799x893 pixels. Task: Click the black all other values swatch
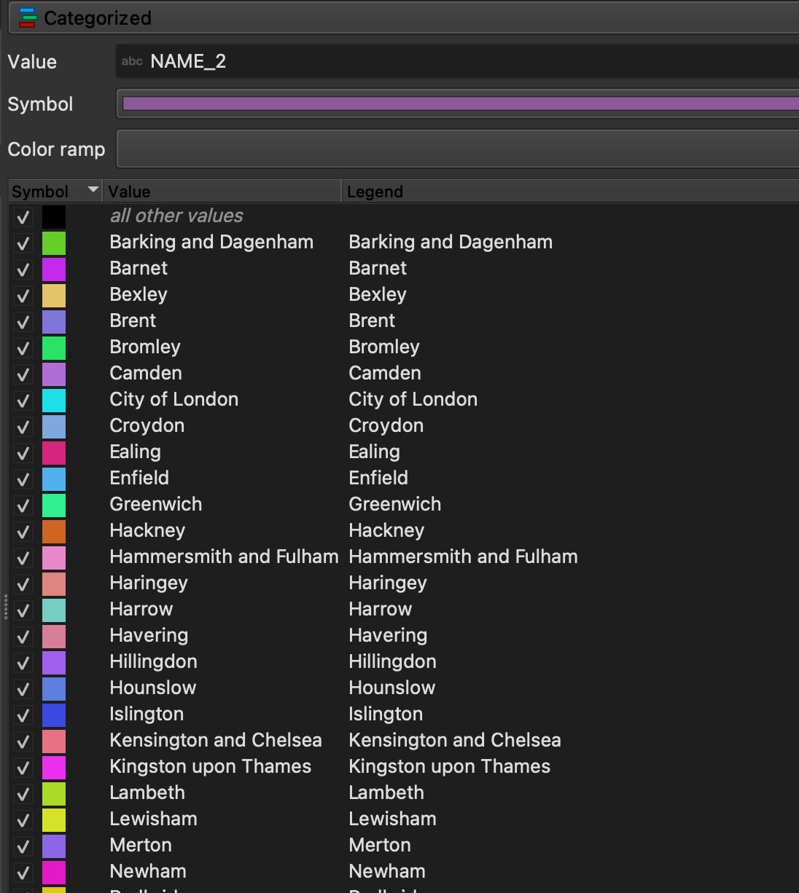click(x=54, y=217)
